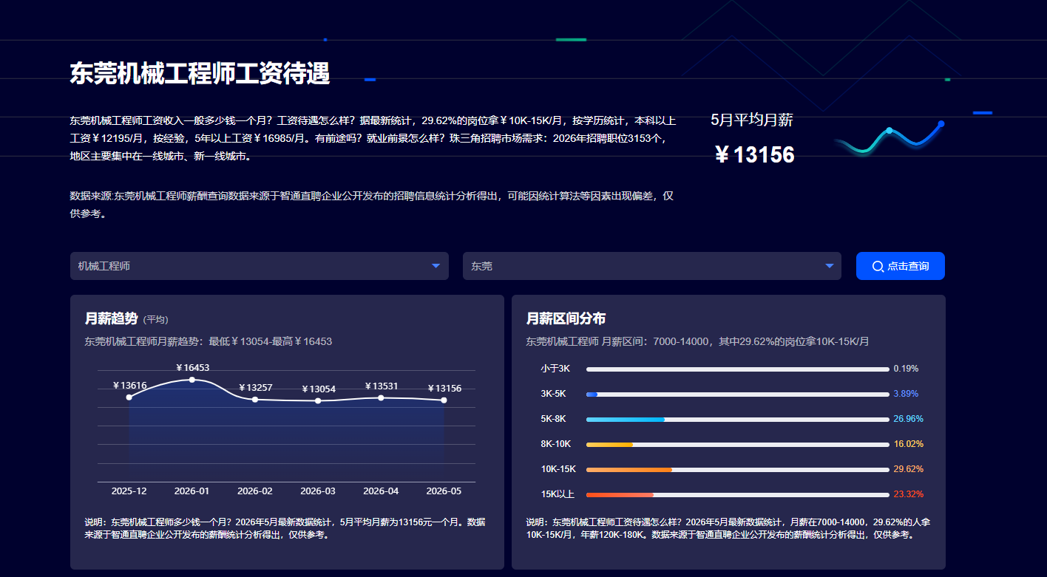The height and width of the screenshot is (577, 1047).
Task: Click the 29.62% percentage beside 10K-15K bar
Action: pyautogui.click(x=908, y=469)
